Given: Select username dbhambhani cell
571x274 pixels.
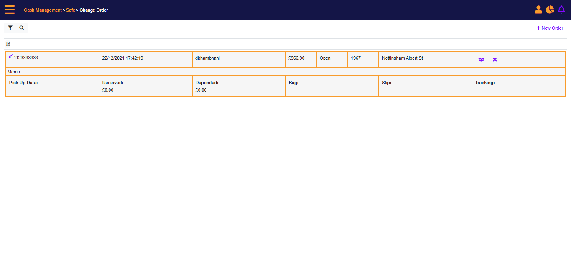Looking at the screenshot, I should click(239, 60).
